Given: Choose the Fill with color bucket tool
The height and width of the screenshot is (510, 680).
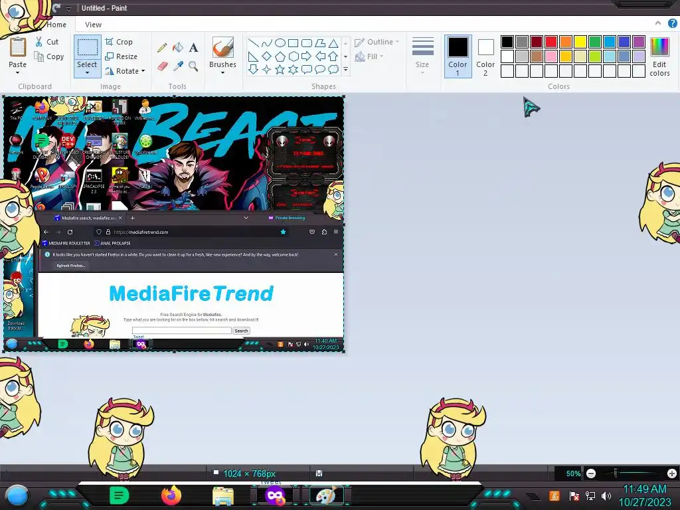Looking at the screenshot, I should (178, 47).
